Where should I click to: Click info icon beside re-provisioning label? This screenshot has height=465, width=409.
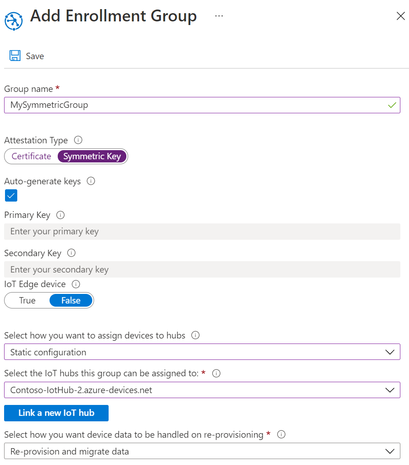281,435
